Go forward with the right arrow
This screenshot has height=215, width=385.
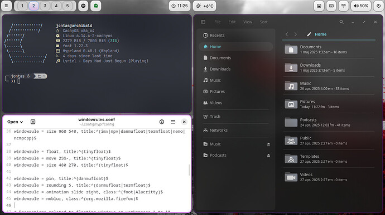[295, 34]
